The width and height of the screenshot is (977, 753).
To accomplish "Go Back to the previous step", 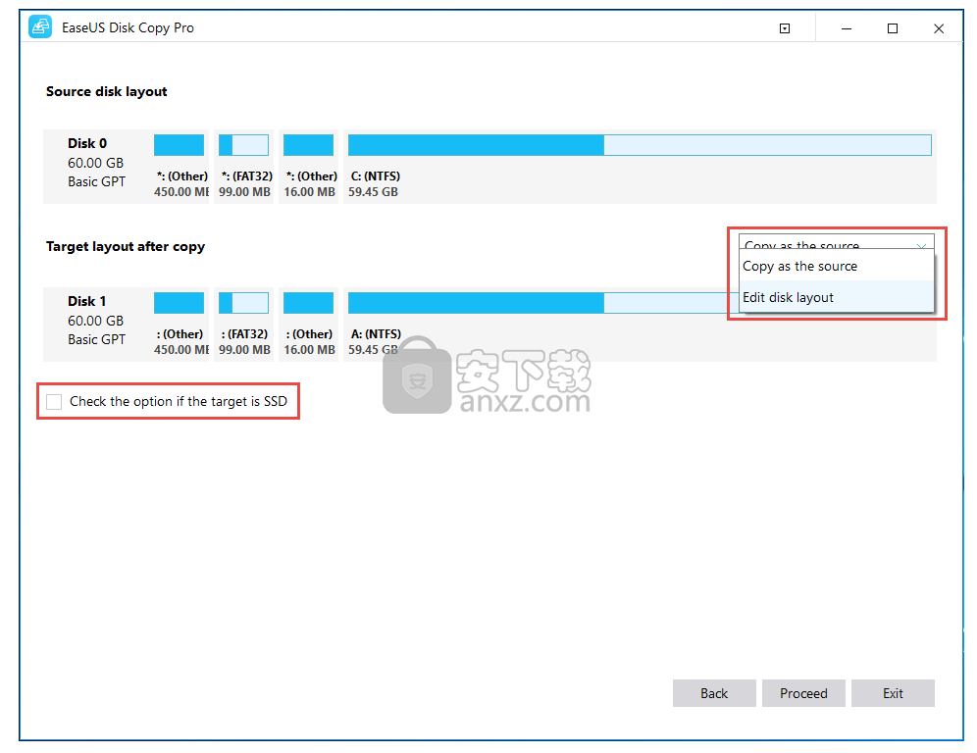I will [714, 693].
